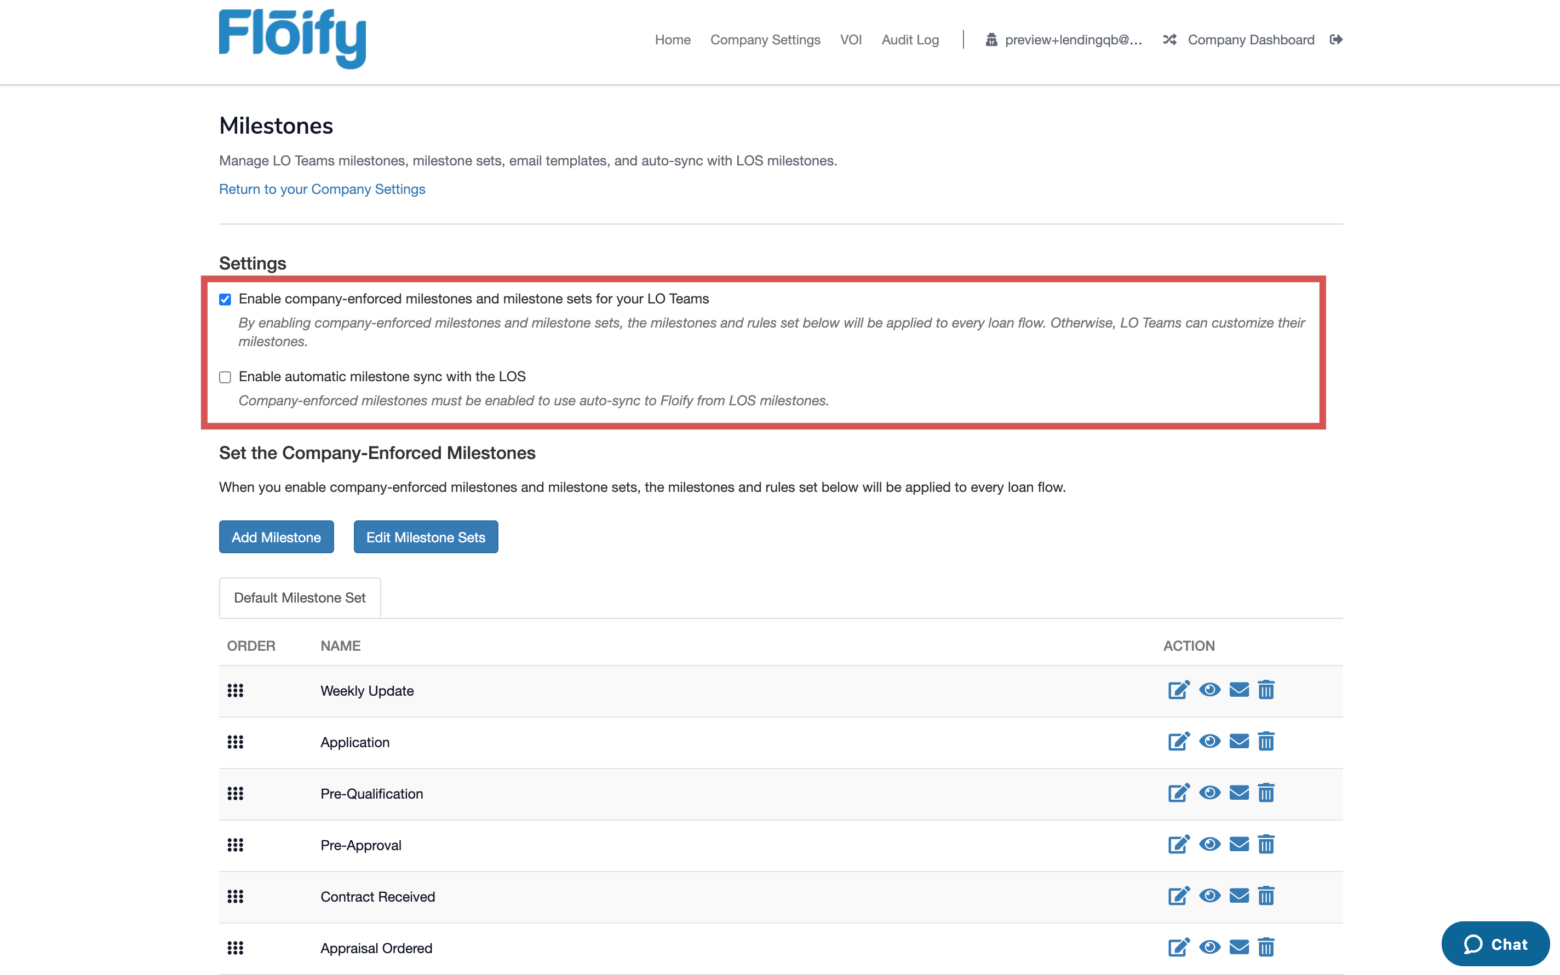This screenshot has width=1560, height=975.
Task: Open Company Settings in top navigation
Action: 765,40
